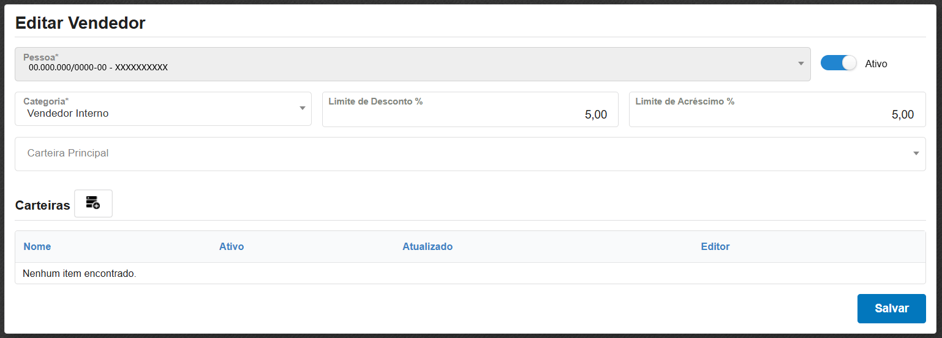
Task: Click the Carteiras section heading
Action: (43, 205)
